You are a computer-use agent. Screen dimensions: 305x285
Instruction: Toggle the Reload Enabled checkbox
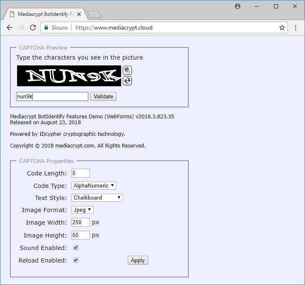[x=76, y=260]
